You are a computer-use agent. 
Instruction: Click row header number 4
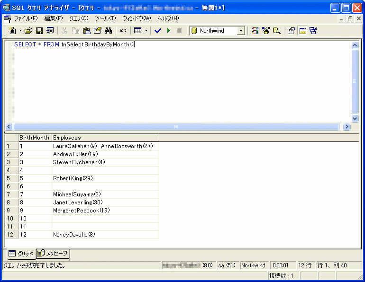point(12,170)
